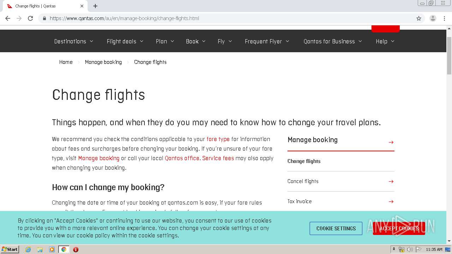Click the address bar URL
This screenshot has width=452, height=254.
coord(124,18)
